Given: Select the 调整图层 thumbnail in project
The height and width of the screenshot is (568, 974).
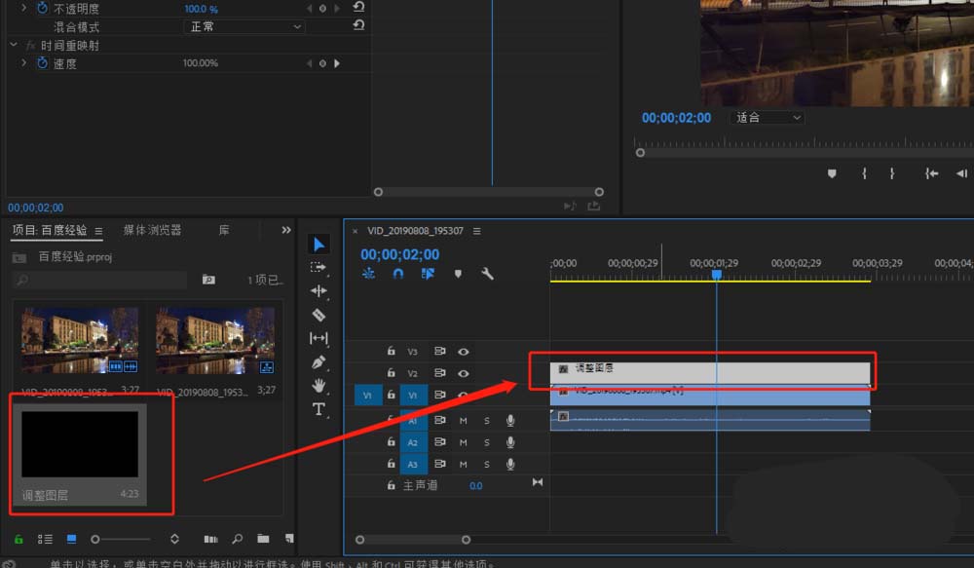Looking at the screenshot, I should pyautogui.click(x=80, y=444).
